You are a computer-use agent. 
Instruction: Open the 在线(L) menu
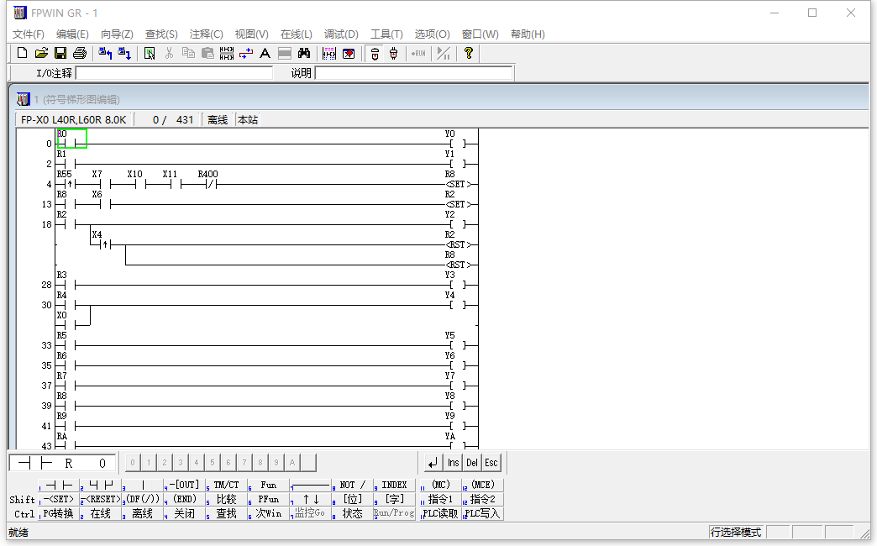pos(296,34)
